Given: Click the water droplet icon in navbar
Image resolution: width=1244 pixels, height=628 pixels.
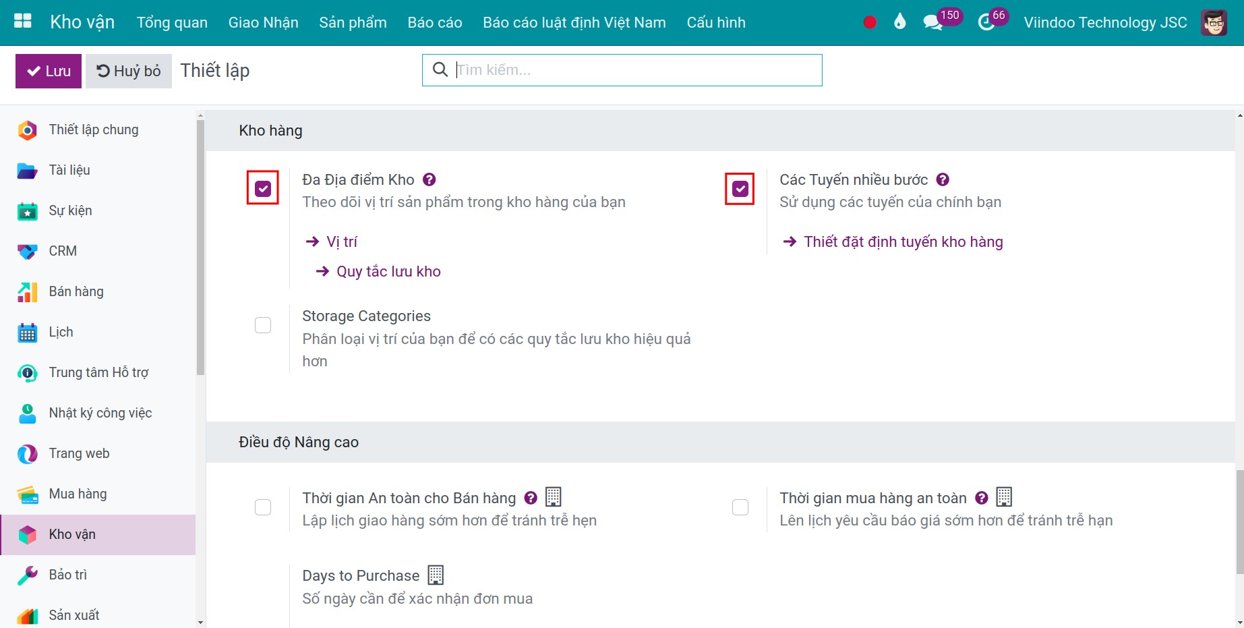Looking at the screenshot, I should point(899,22).
